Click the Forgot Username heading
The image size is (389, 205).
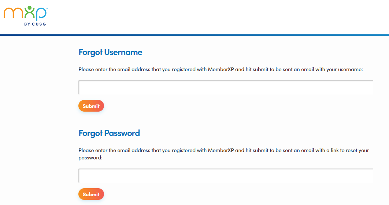(110, 52)
